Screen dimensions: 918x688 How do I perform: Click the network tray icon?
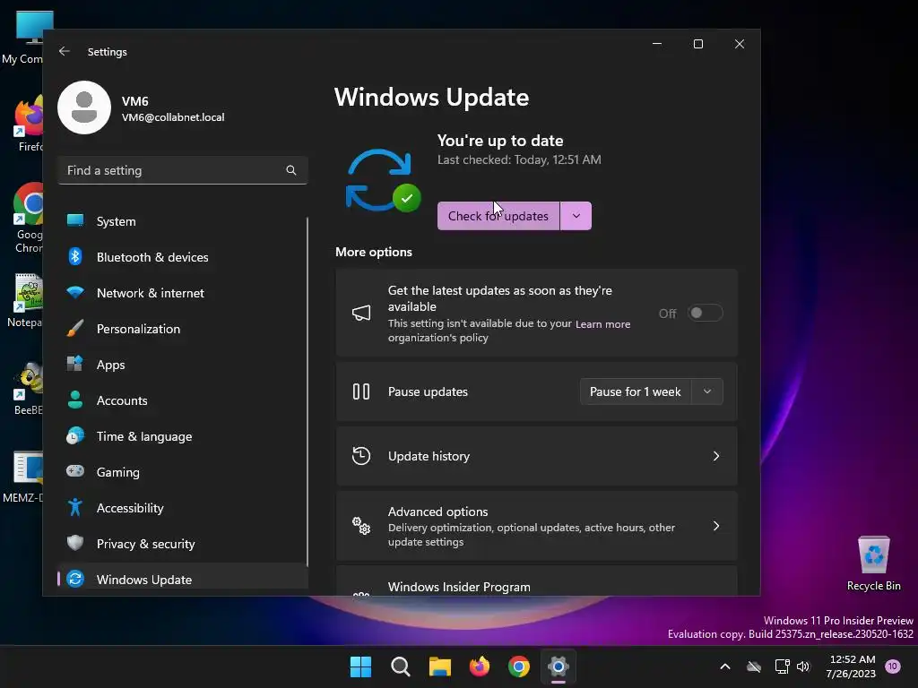tap(782, 666)
